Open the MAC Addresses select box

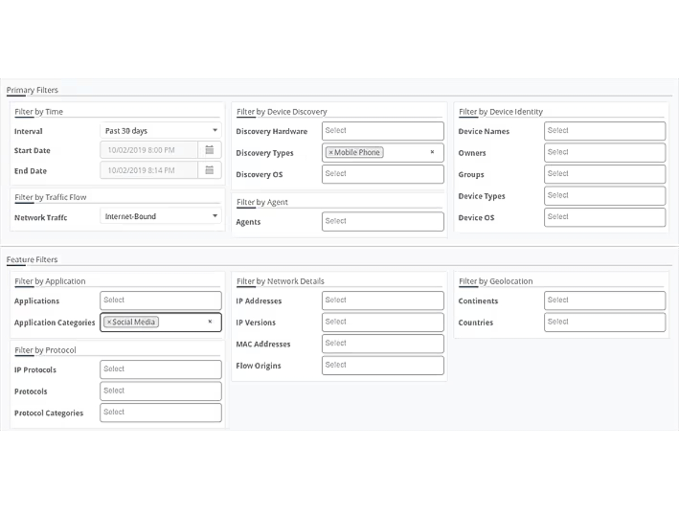383,344
